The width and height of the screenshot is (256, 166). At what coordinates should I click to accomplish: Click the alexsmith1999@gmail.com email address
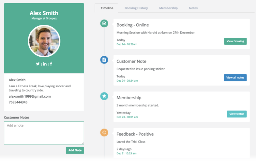click(x=30, y=96)
